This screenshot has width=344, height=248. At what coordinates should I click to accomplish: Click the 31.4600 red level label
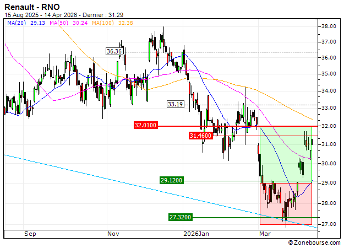point(201,136)
